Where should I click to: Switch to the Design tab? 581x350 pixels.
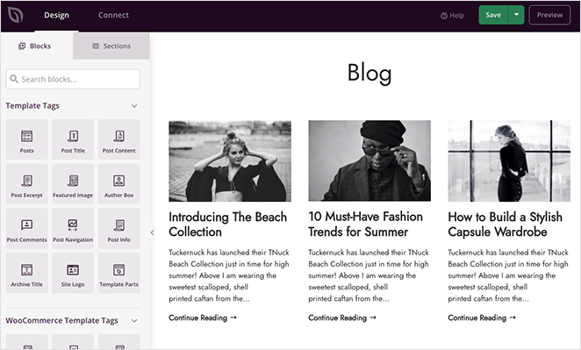56,15
